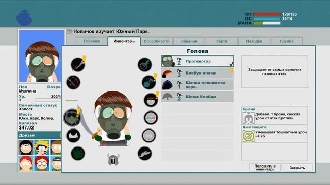This screenshot has width=330, height=185.
Task: Click the equipped checkmark on Противогаз
Action: coord(231,64)
